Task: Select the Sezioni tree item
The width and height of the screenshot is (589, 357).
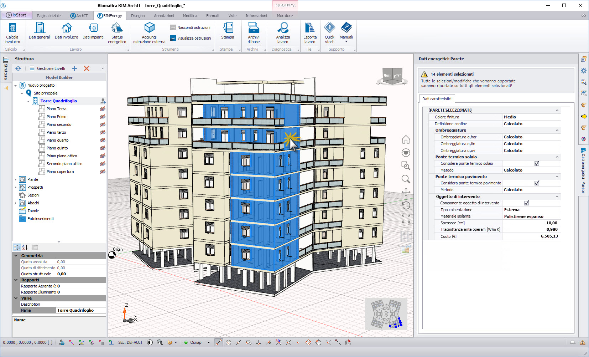Action: [33, 195]
